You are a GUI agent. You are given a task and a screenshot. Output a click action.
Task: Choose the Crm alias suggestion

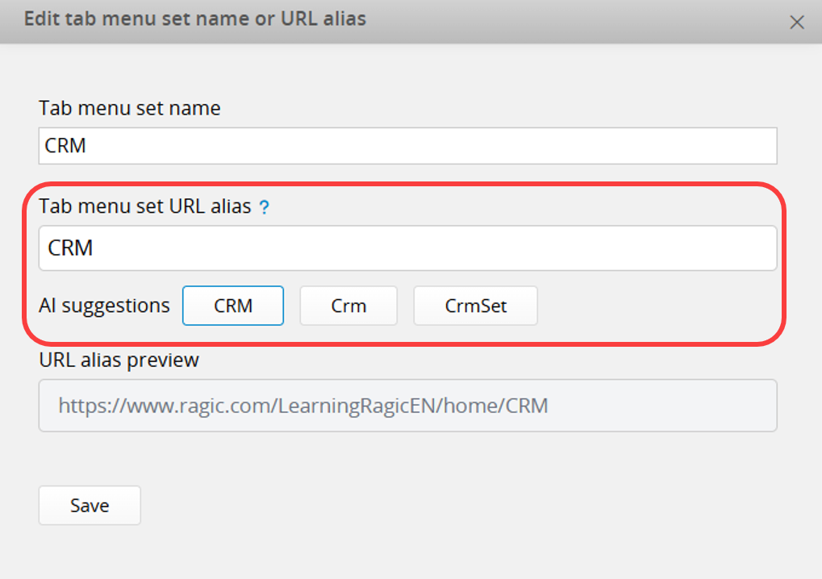(348, 306)
